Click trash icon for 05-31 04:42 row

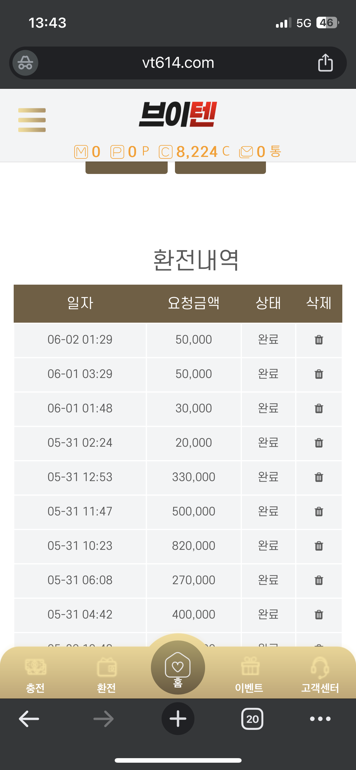(x=319, y=615)
